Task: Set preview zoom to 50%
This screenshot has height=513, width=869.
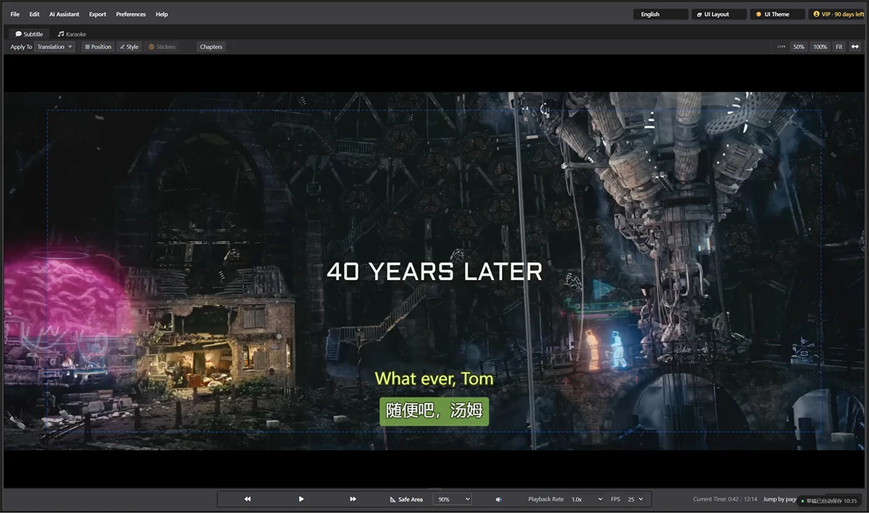Action: [x=799, y=47]
